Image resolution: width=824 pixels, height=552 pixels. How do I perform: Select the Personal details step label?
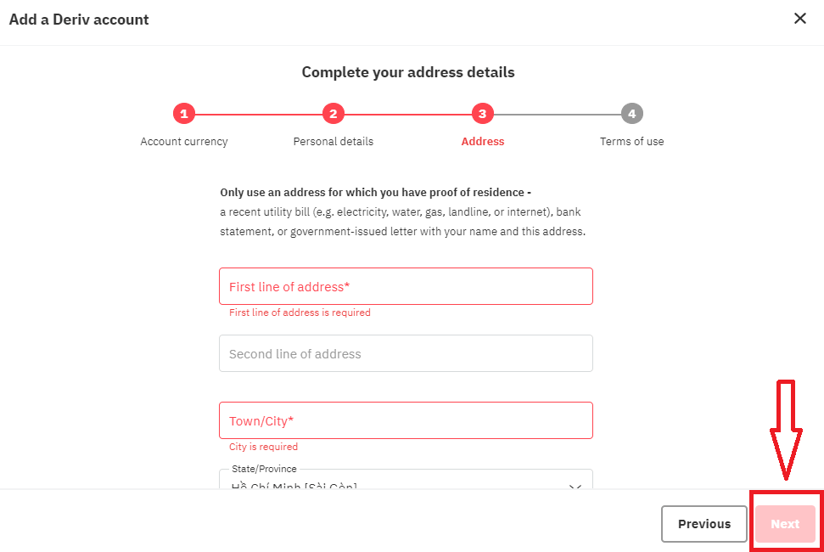click(333, 141)
